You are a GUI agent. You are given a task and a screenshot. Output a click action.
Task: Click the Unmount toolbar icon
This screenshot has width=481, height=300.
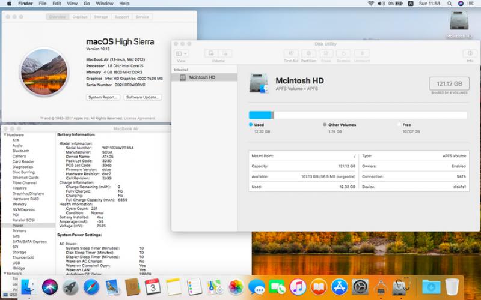[x=362, y=53]
